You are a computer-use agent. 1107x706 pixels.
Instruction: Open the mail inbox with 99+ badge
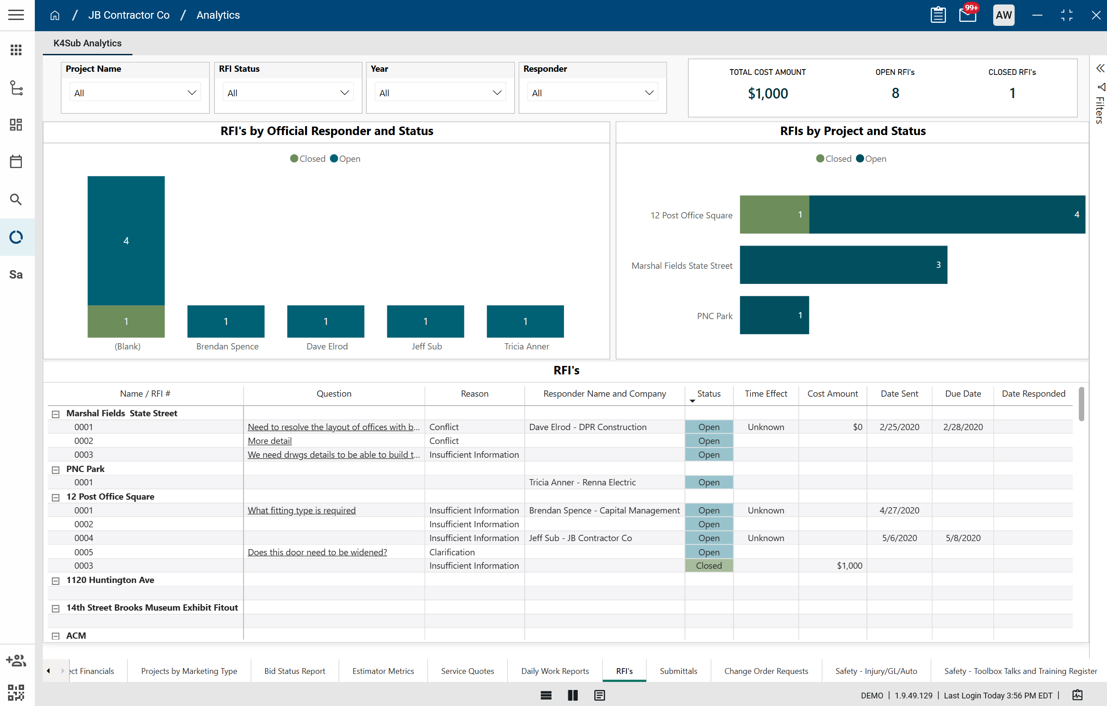pyautogui.click(x=967, y=15)
